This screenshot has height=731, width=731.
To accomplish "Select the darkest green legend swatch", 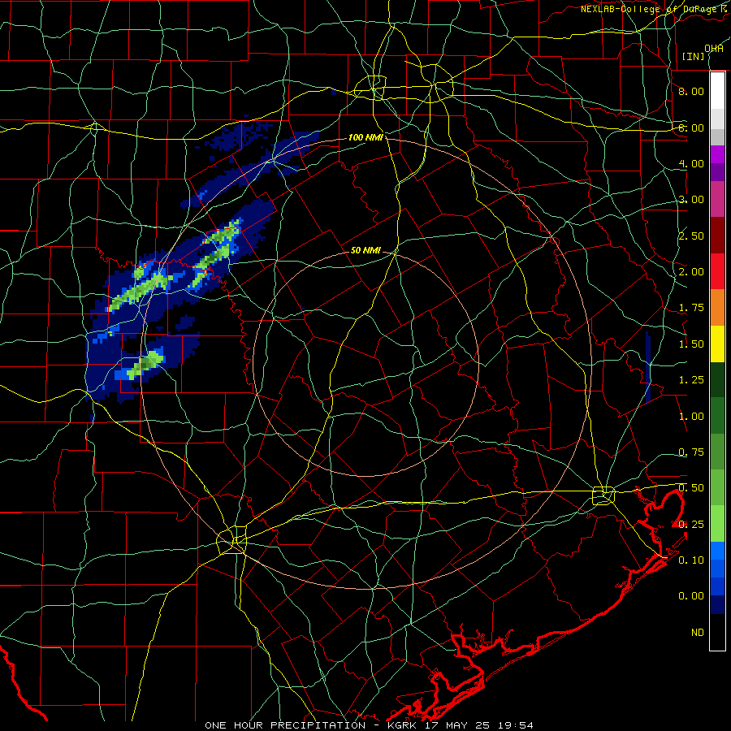I will tap(717, 380).
